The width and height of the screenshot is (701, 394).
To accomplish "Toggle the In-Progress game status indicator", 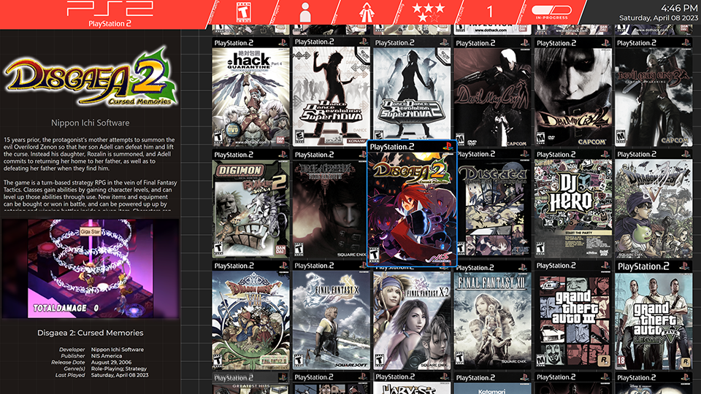I will [x=551, y=12].
